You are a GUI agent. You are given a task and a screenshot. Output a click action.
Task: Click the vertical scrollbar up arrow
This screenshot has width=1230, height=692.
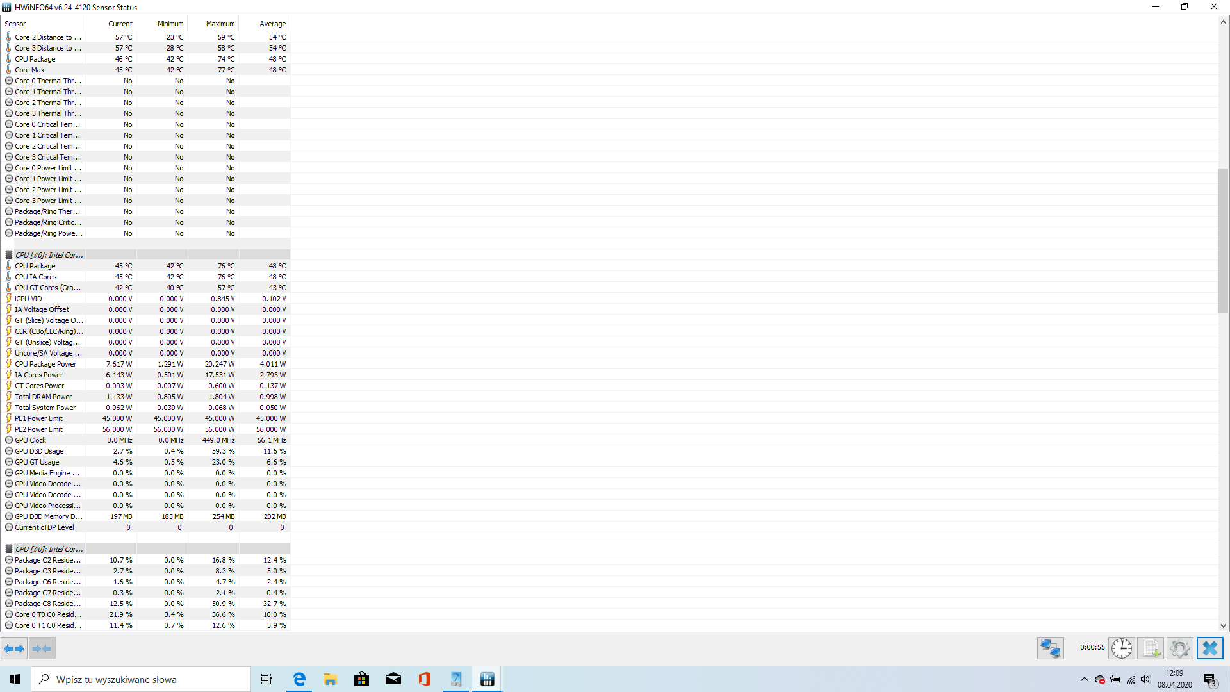(1224, 22)
